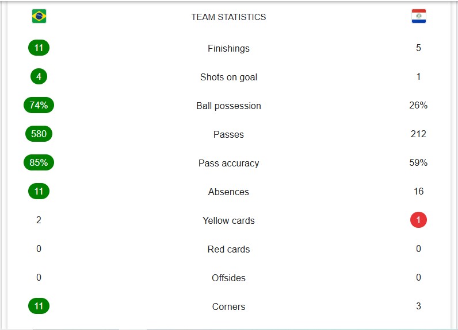Click the Pass accuracy label

coord(228,163)
